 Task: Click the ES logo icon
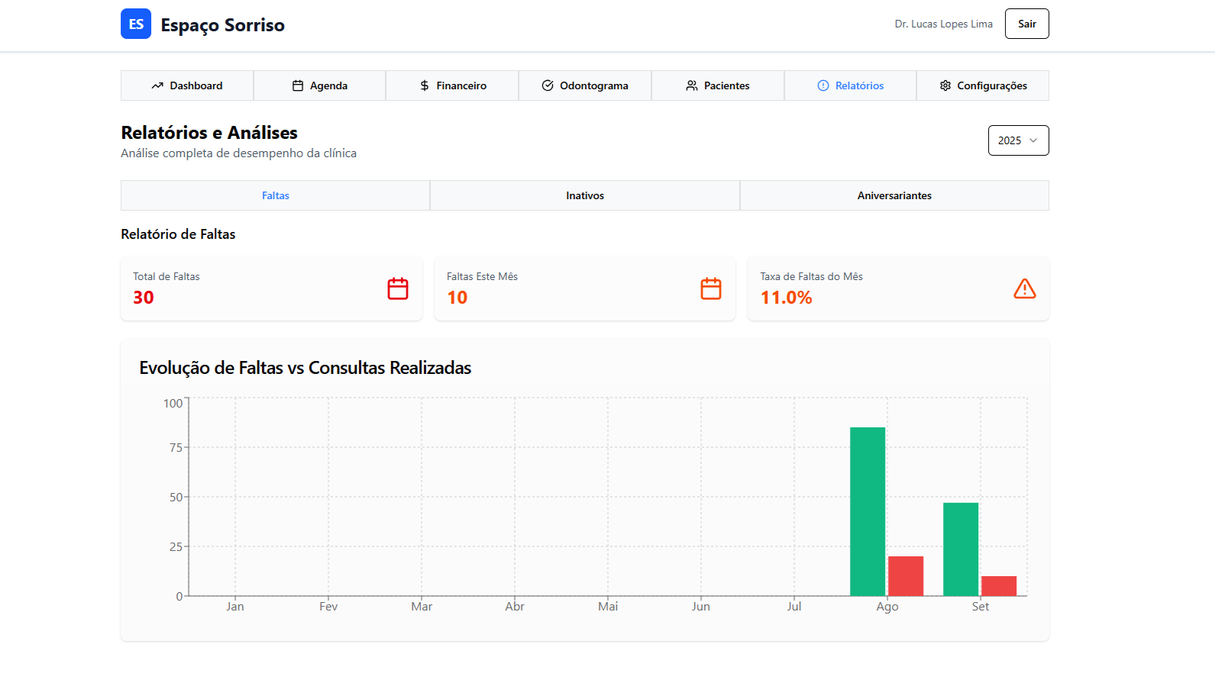[x=136, y=24]
